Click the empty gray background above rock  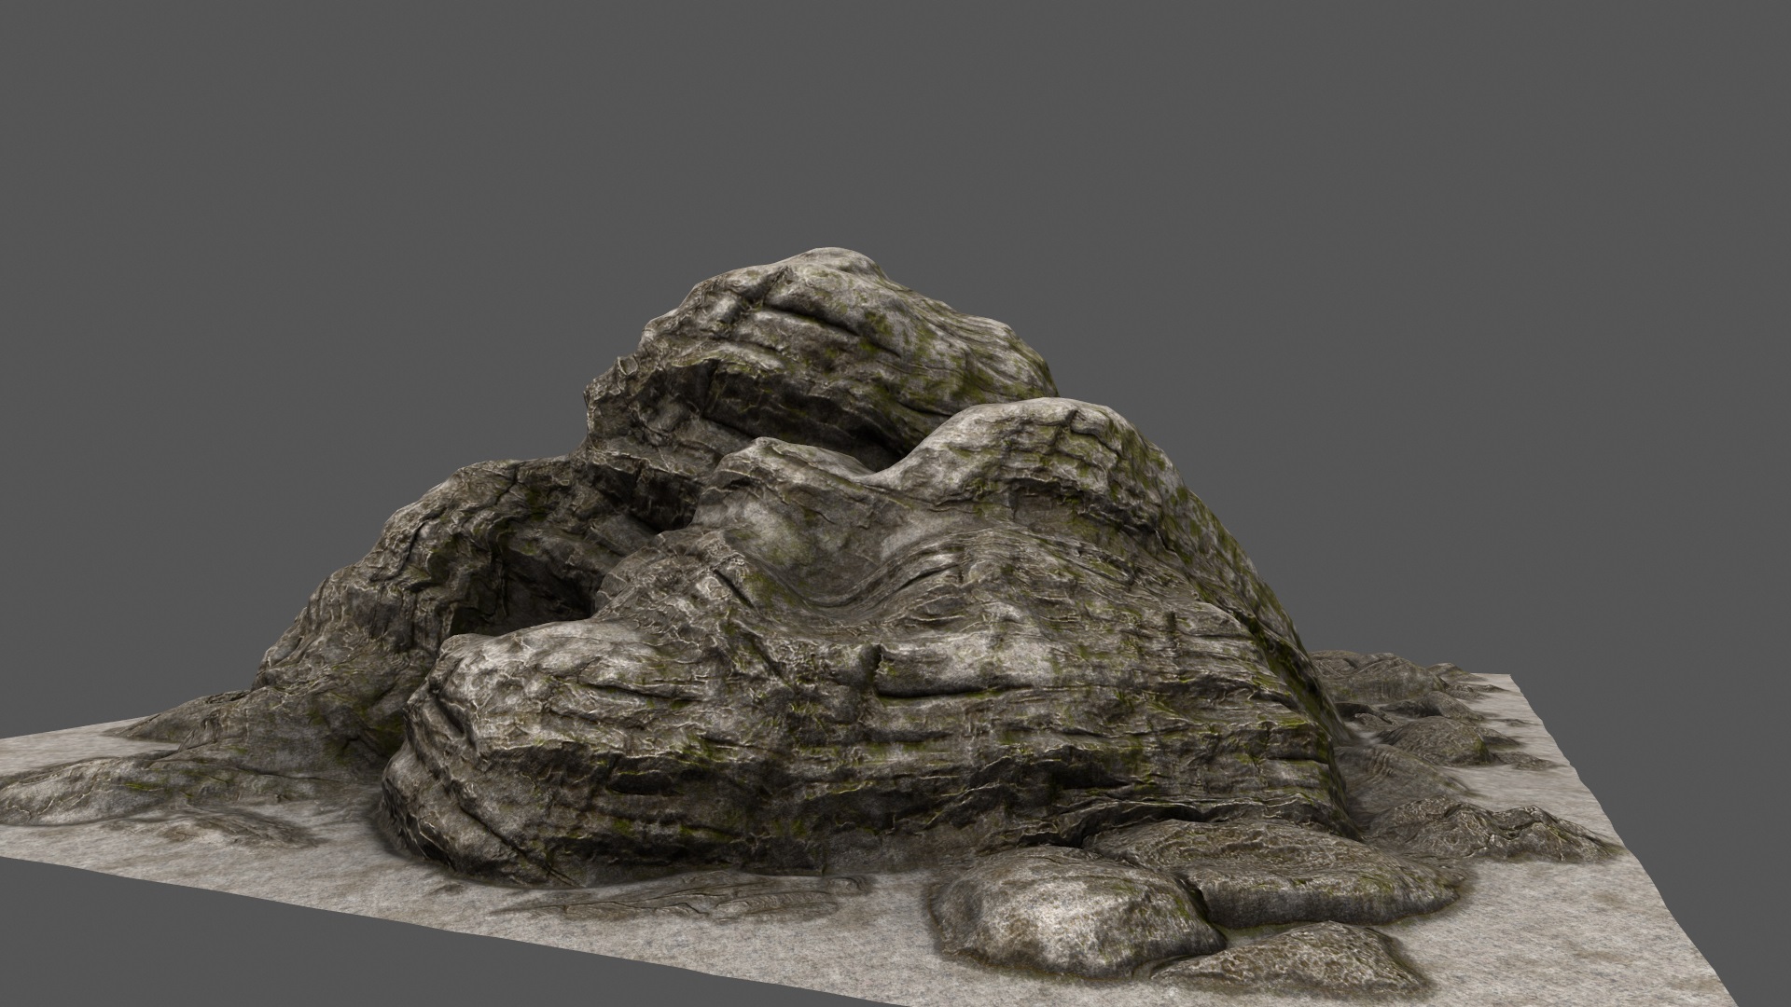tap(840, 121)
